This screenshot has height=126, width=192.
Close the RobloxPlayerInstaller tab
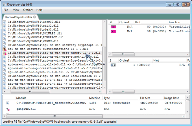[34, 17]
